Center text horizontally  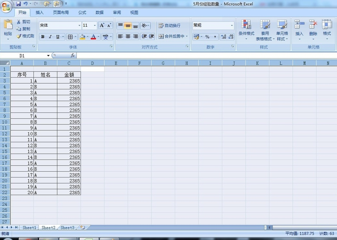coord(128,37)
